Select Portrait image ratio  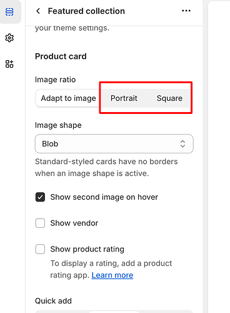coord(124,98)
